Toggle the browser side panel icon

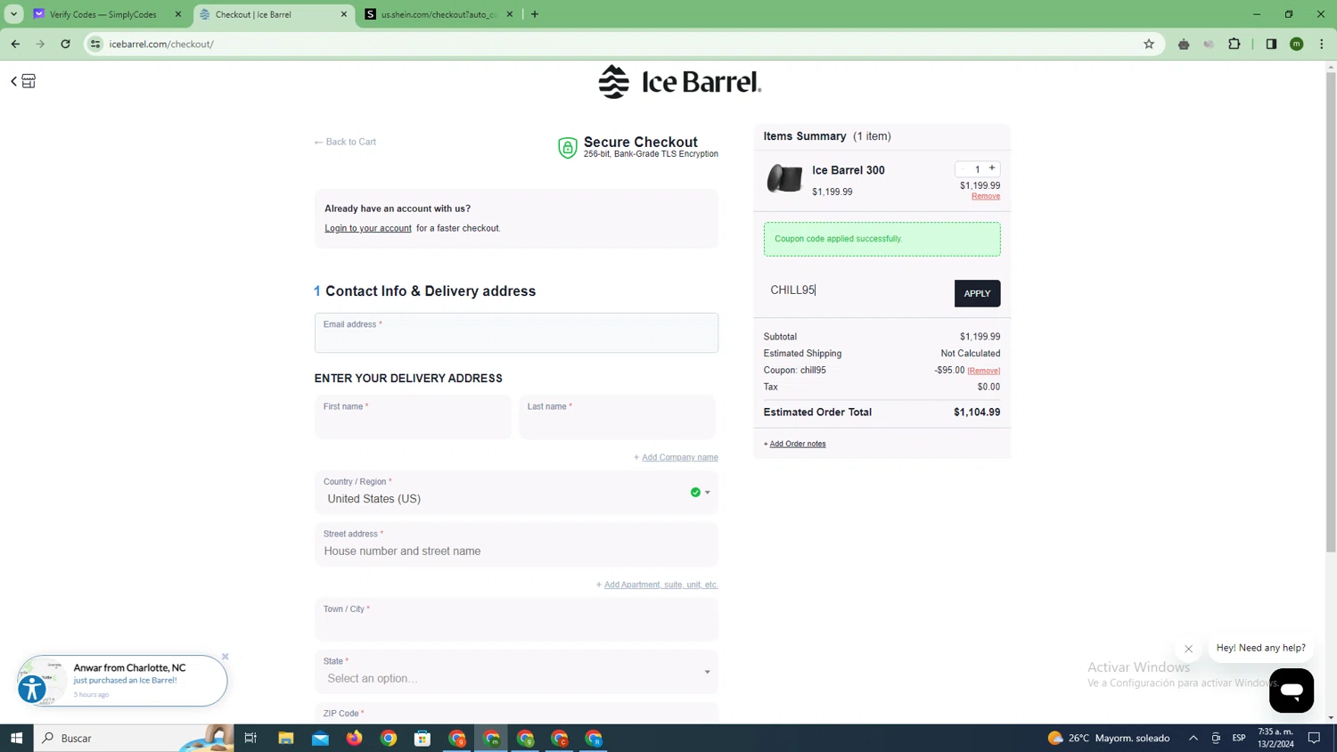[x=1271, y=44]
